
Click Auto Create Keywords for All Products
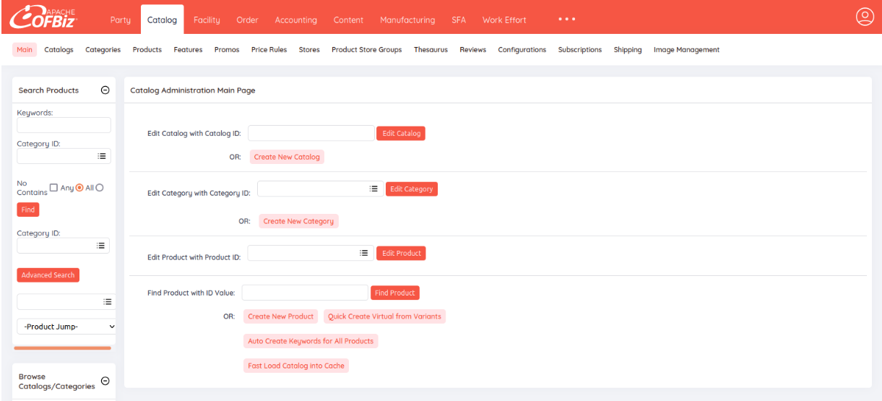tap(311, 341)
